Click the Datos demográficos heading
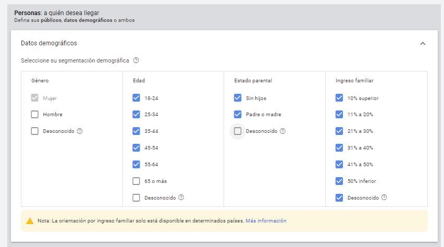444x247 pixels. [49, 44]
